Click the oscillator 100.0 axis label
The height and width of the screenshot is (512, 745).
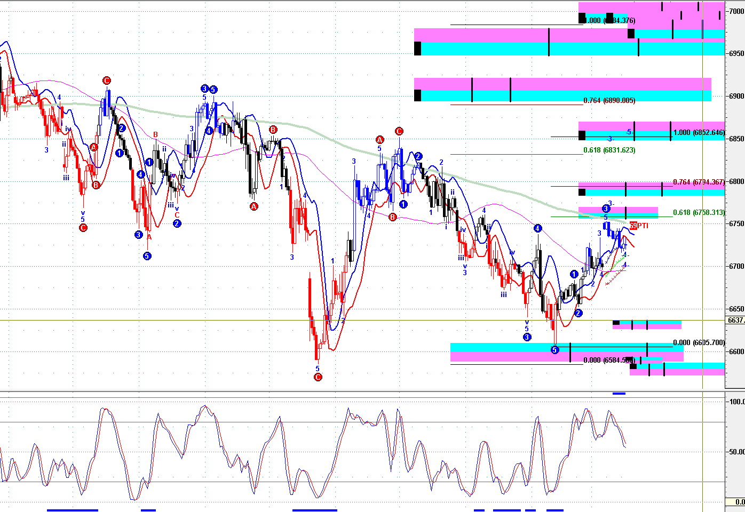pyautogui.click(x=737, y=402)
